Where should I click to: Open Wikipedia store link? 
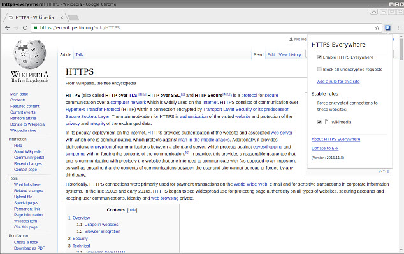pos(23,130)
